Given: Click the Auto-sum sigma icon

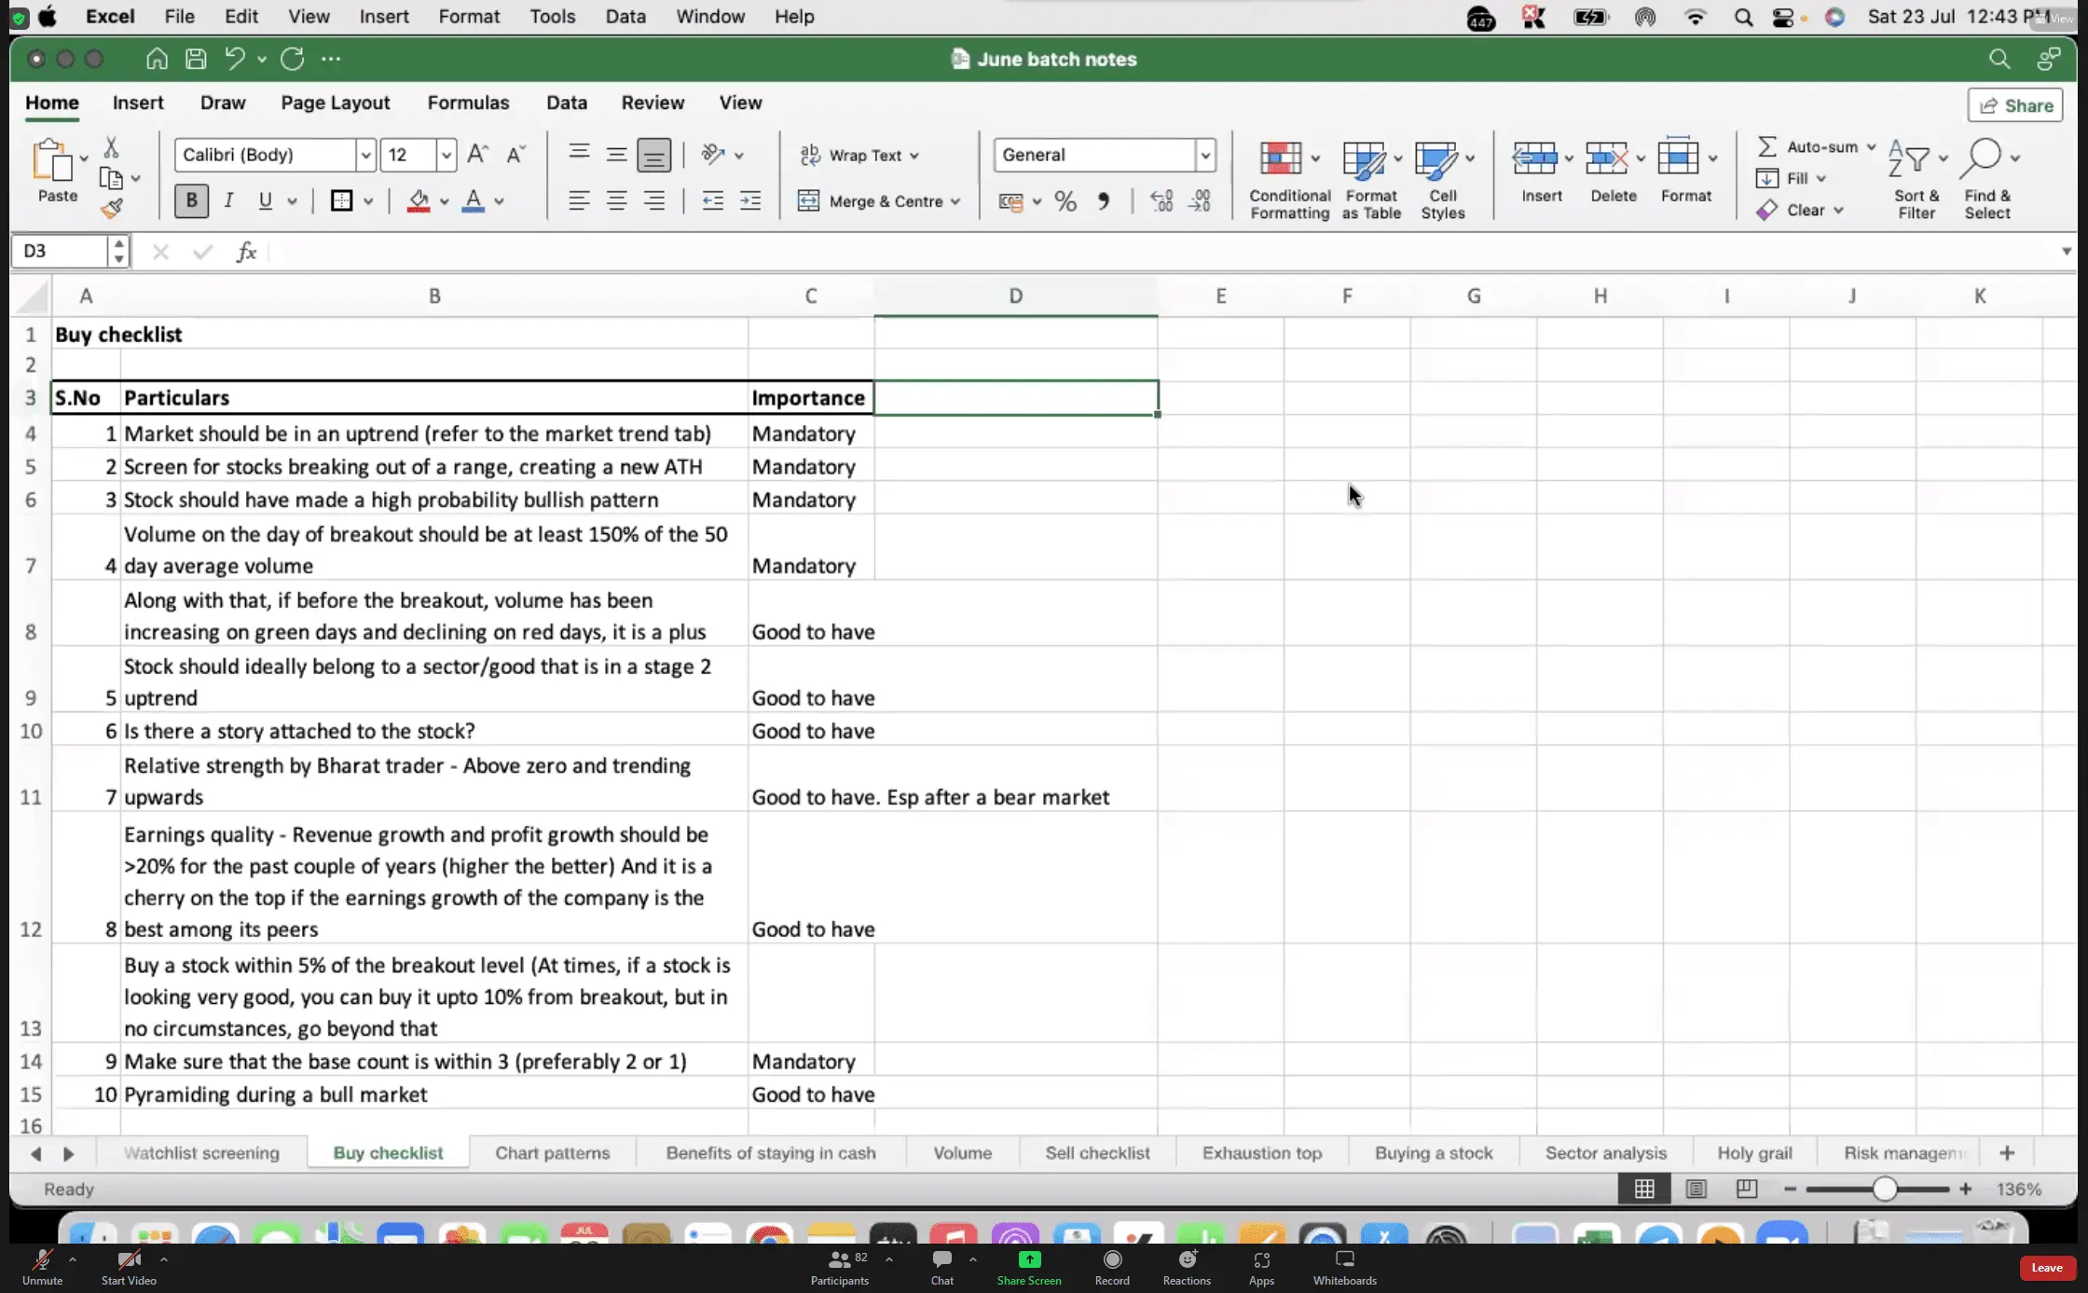Looking at the screenshot, I should (1766, 146).
